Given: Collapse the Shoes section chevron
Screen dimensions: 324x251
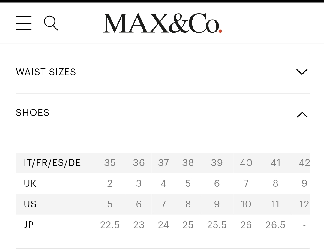Looking at the screenshot, I should 302,115.
